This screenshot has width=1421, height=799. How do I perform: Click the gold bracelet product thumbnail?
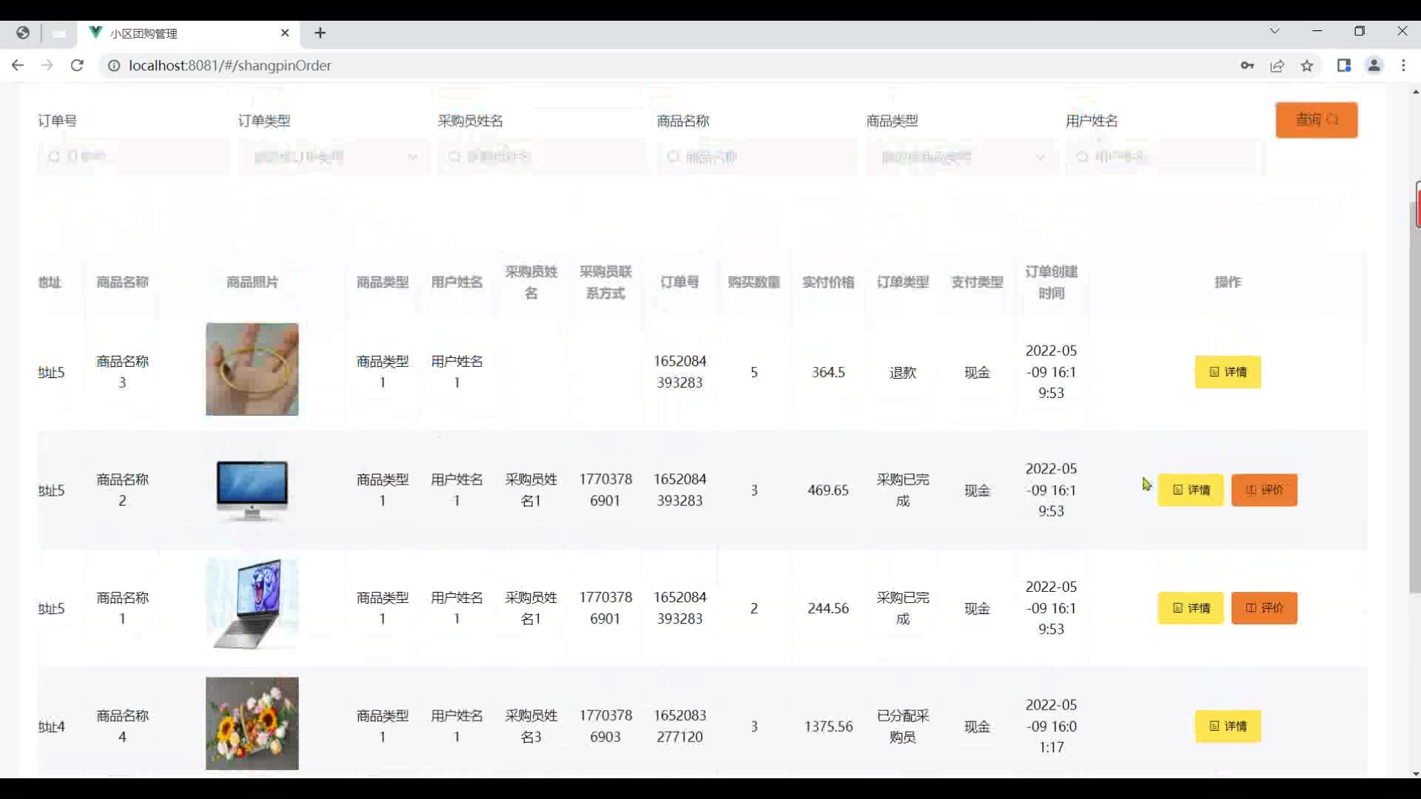pyautogui.click(x=252, y=369)
